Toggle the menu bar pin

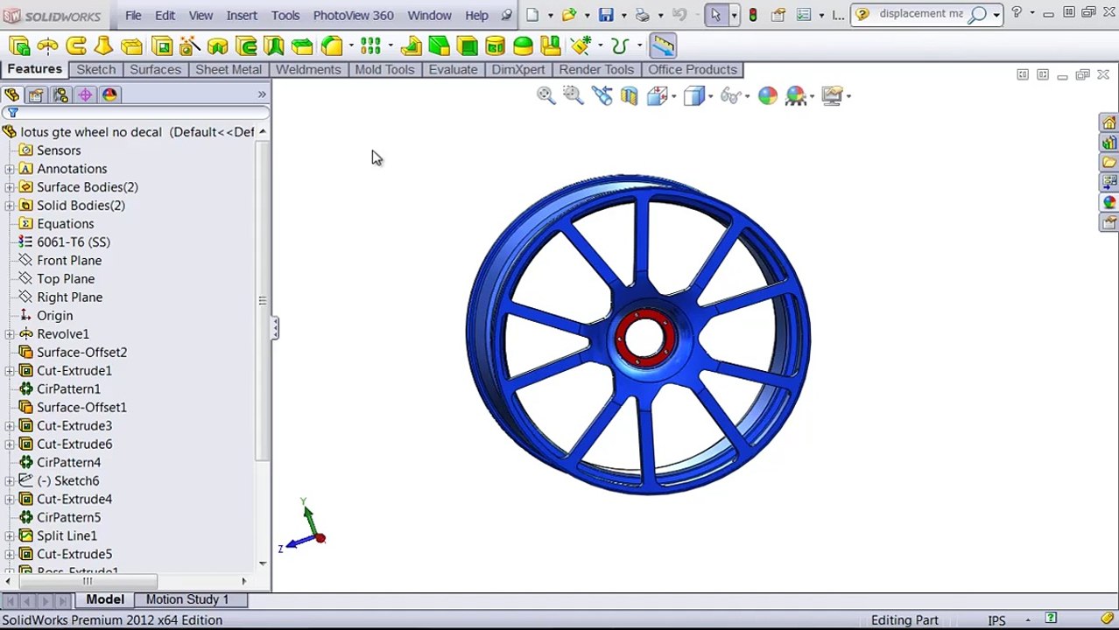click(507, 15)
